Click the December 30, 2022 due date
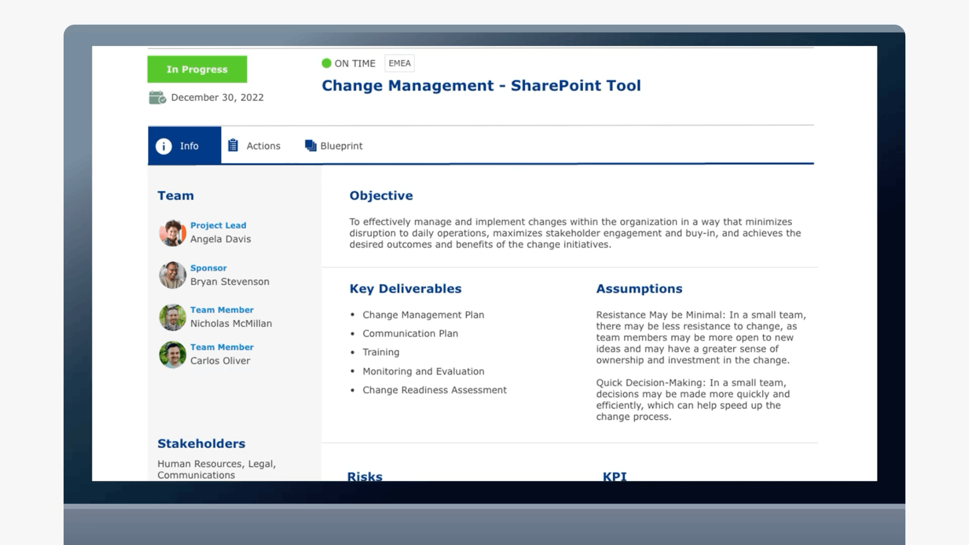969x545 pixels. coord(217,97)
